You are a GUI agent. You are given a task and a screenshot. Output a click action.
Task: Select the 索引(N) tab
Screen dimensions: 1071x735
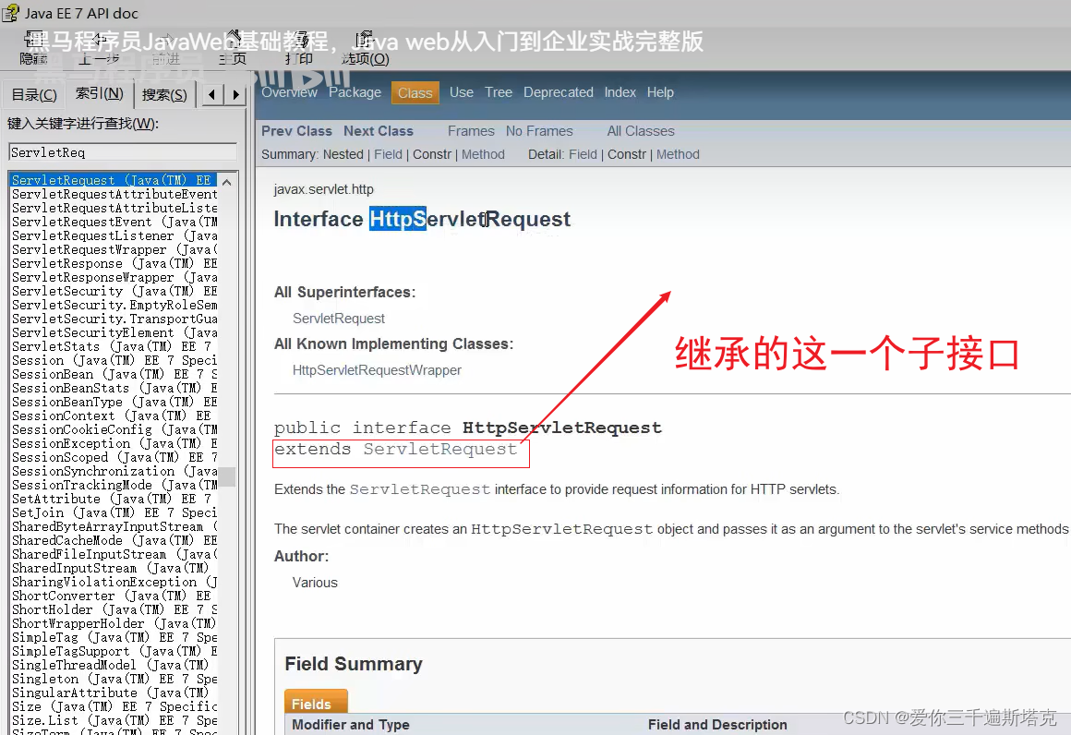click(100, 93)
